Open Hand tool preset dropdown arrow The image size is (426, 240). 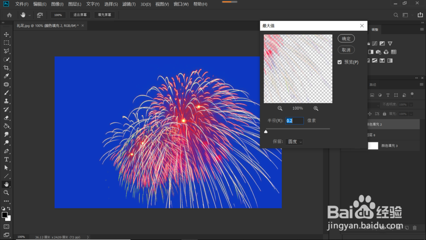[30, 15]
